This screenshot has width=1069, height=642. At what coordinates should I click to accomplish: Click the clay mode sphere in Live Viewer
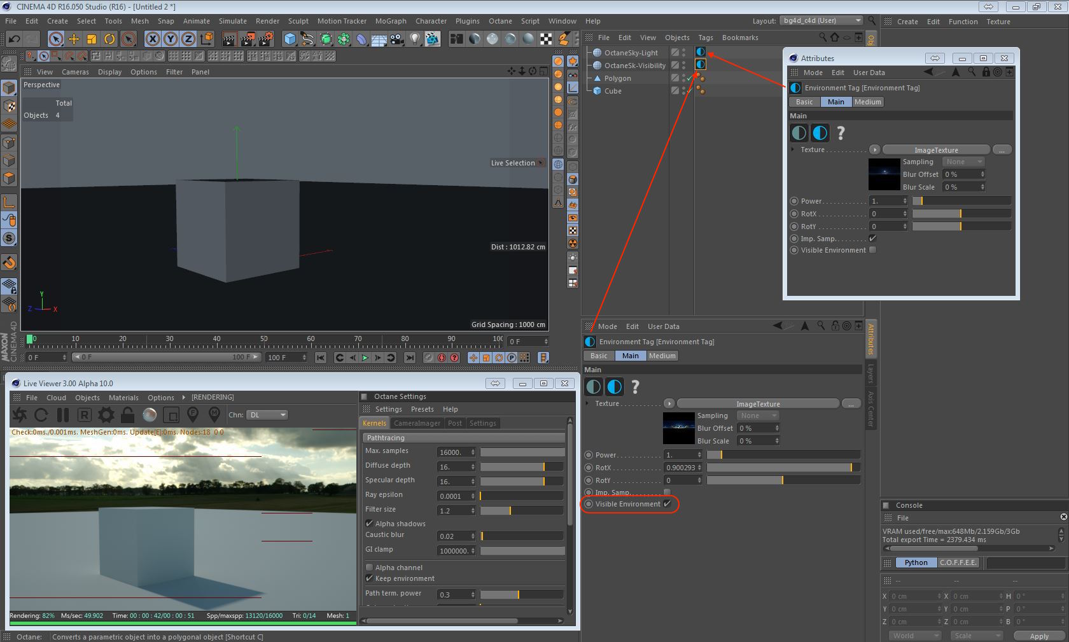tap(150, 415)
